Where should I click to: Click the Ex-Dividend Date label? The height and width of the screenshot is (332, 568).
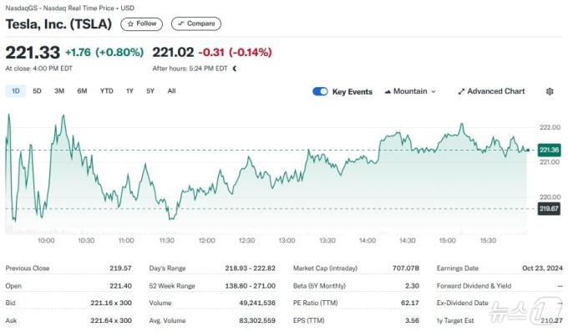tap(463, 303)
